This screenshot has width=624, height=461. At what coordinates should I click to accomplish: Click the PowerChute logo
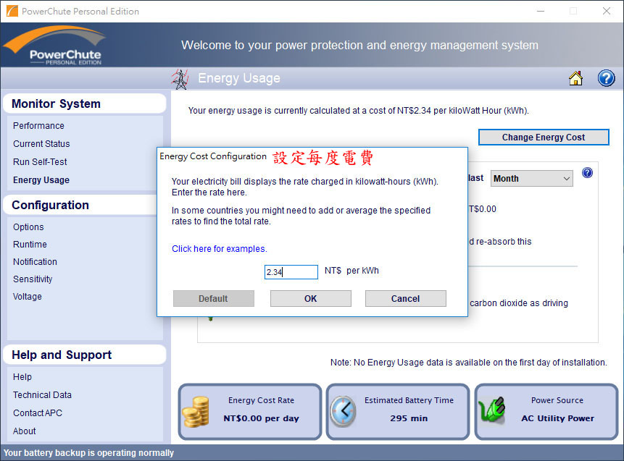coord(54,46)
